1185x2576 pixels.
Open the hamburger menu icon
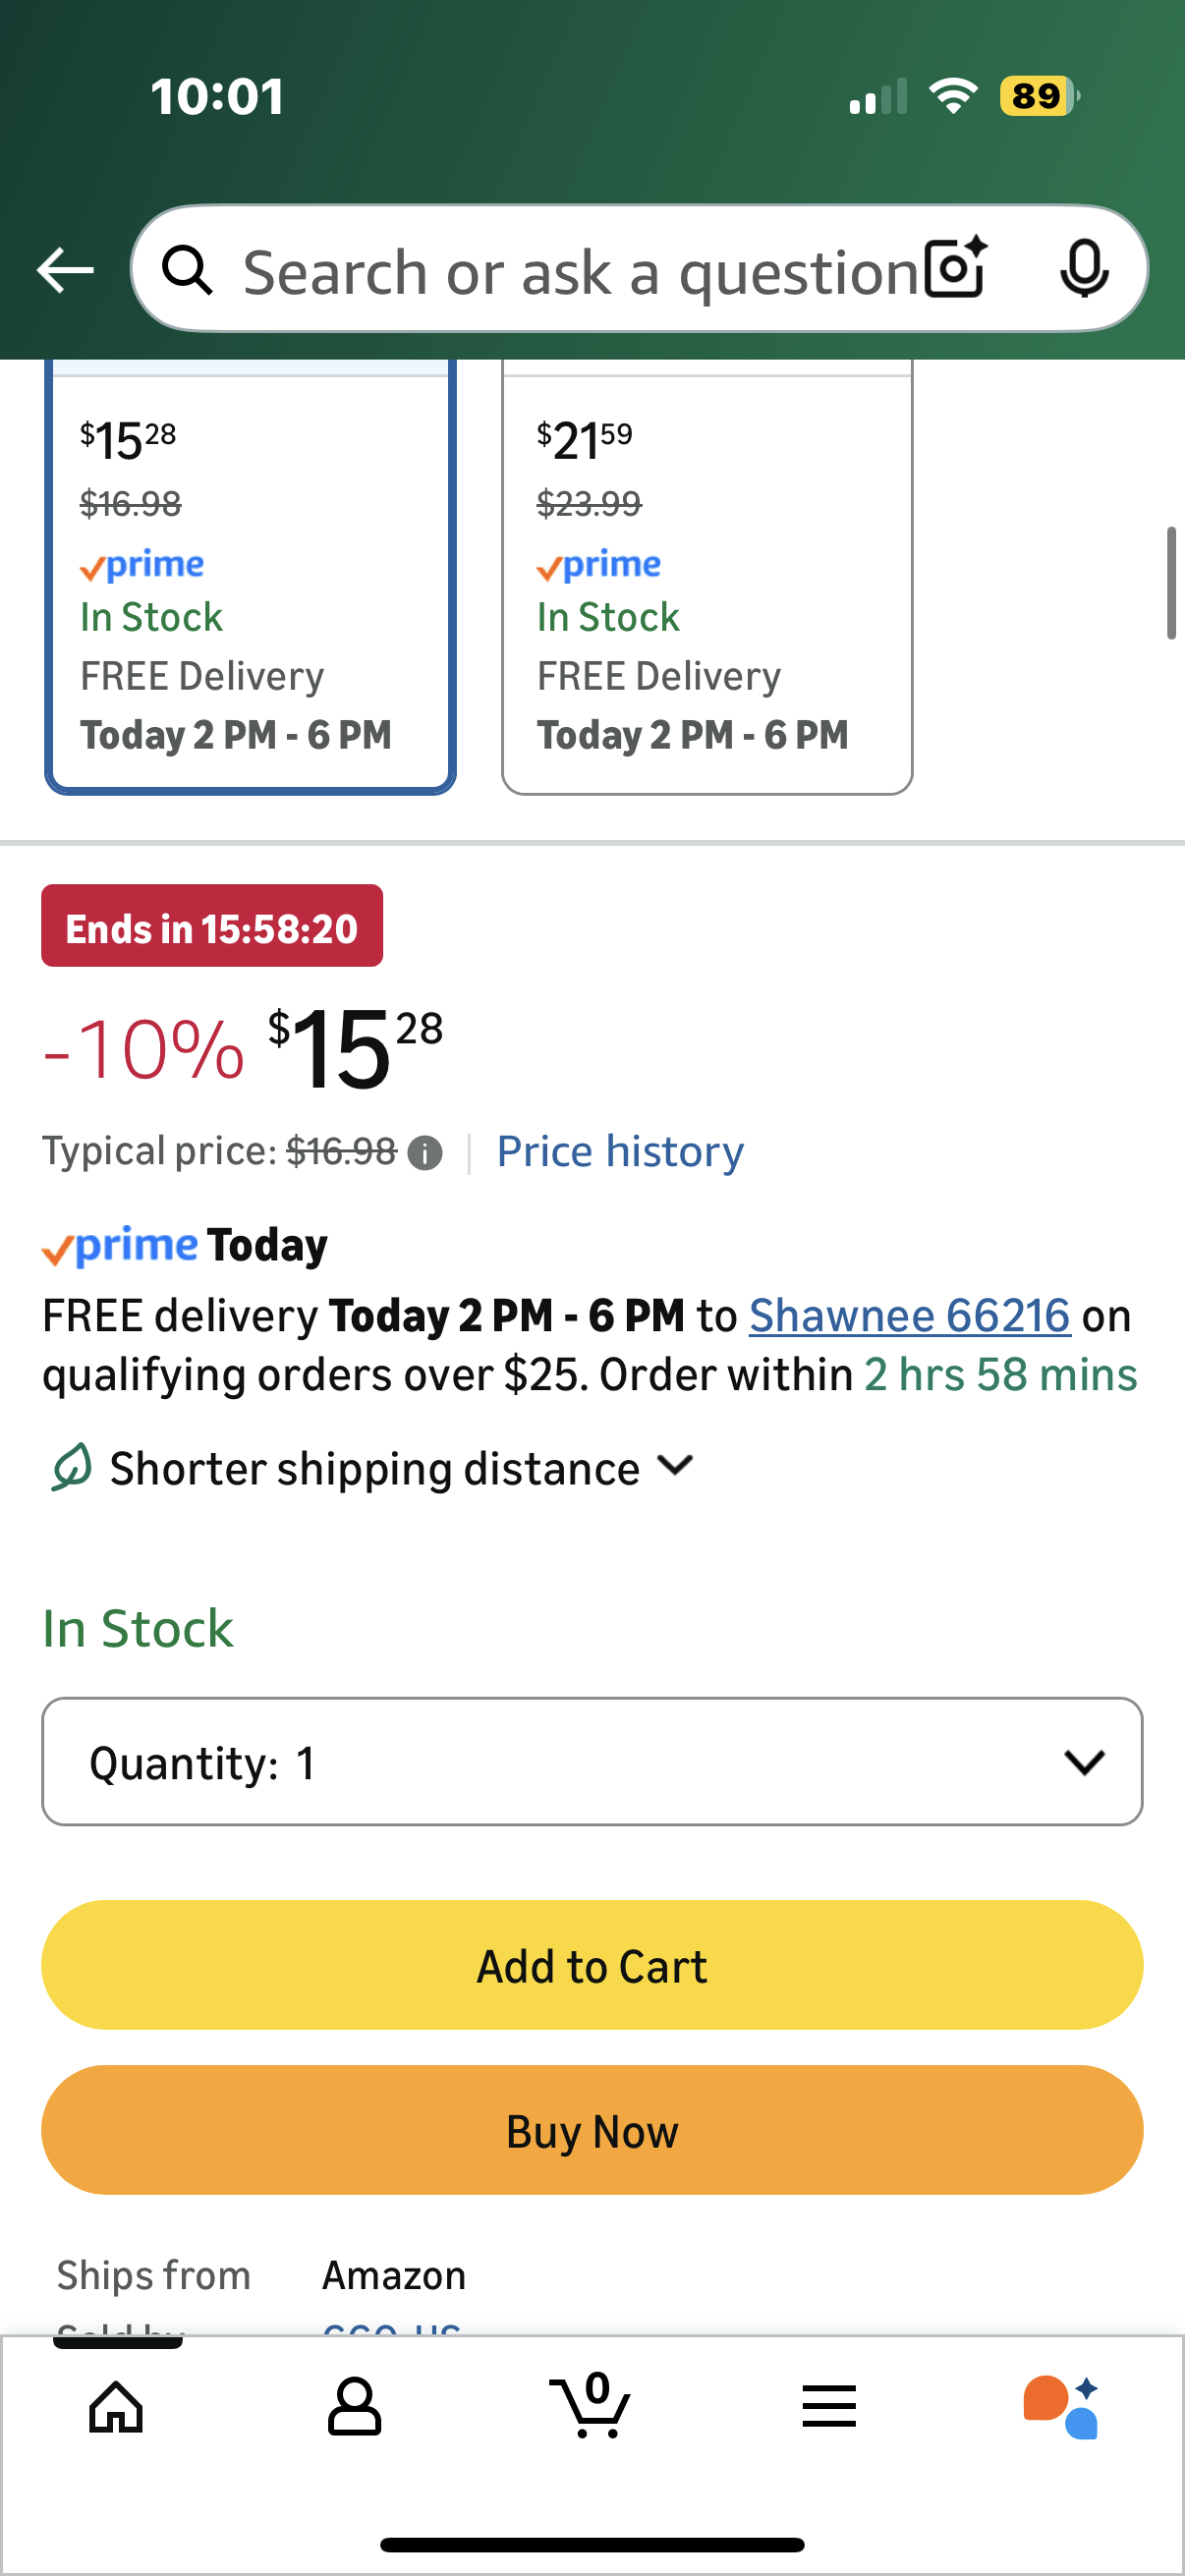coord(829,2407)
